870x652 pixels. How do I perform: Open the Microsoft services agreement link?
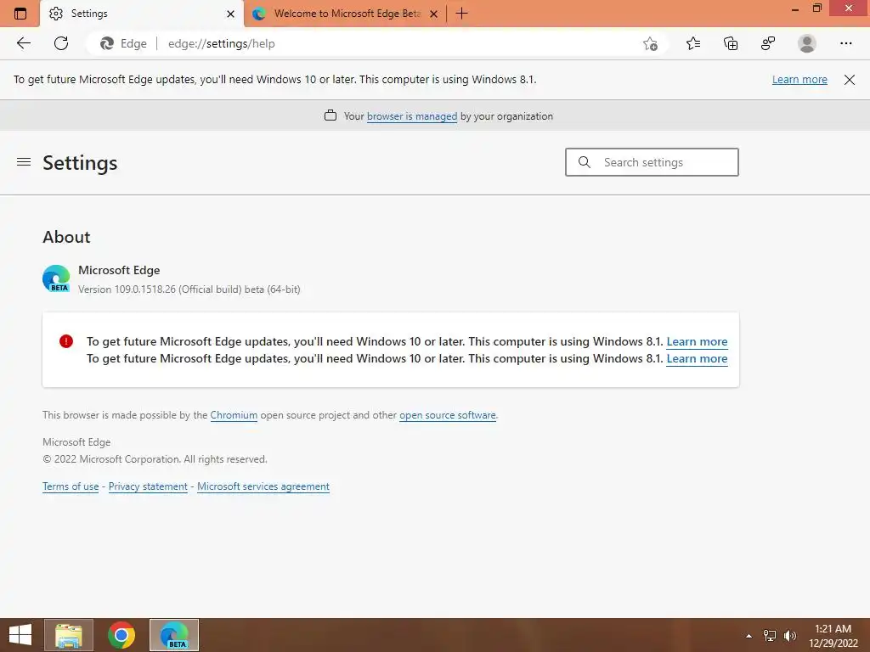click(263, 486)
